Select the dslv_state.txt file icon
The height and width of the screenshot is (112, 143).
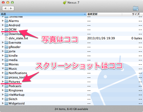tap(6, 38)
